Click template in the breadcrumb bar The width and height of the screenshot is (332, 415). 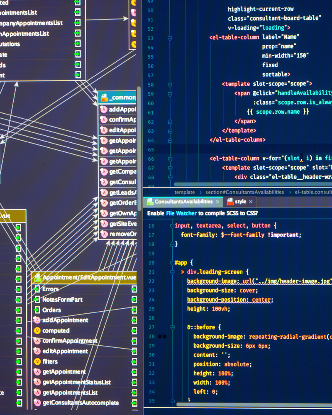click(x=185, y=192)
